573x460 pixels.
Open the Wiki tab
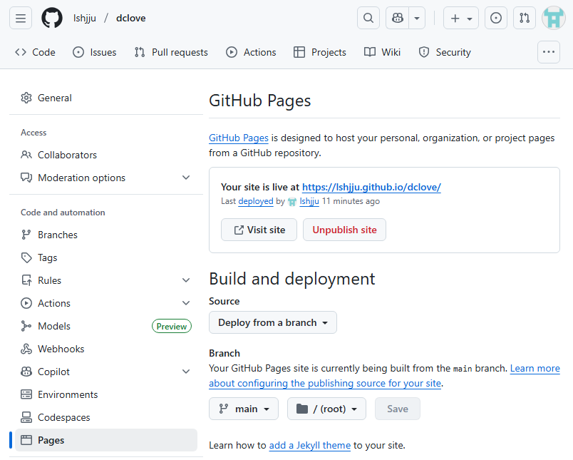382,52
